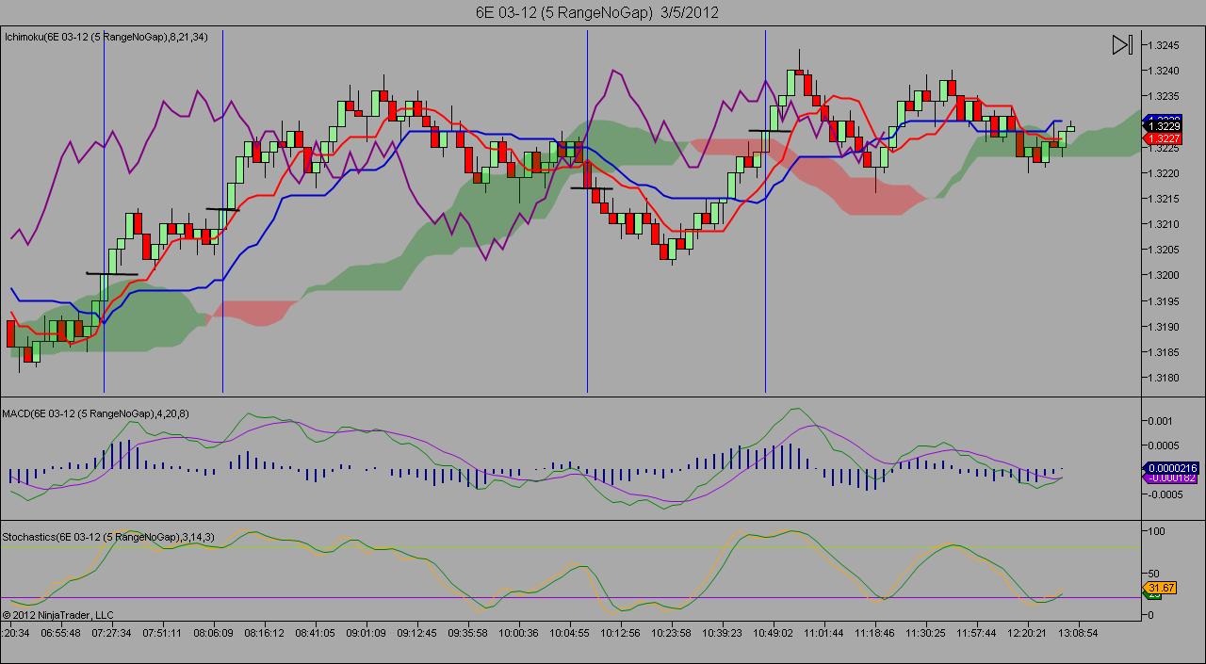Click the 11:30:25 time axis label
Viewport: 1206px width, 664px height.
[x=925, y=633]
